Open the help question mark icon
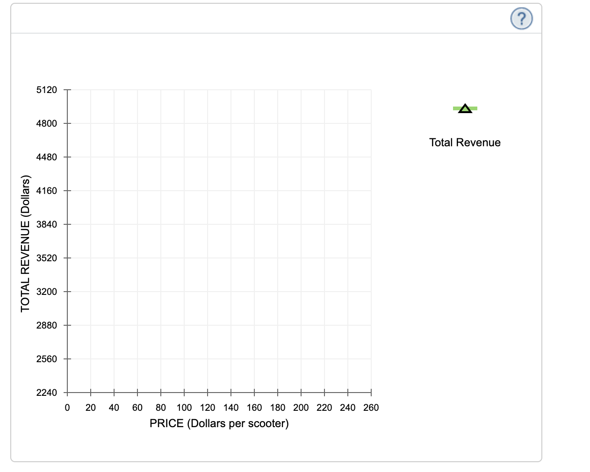This screenshot has width=590, height=472. 521,19
